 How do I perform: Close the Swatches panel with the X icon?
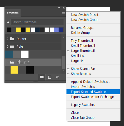(64, 8)
